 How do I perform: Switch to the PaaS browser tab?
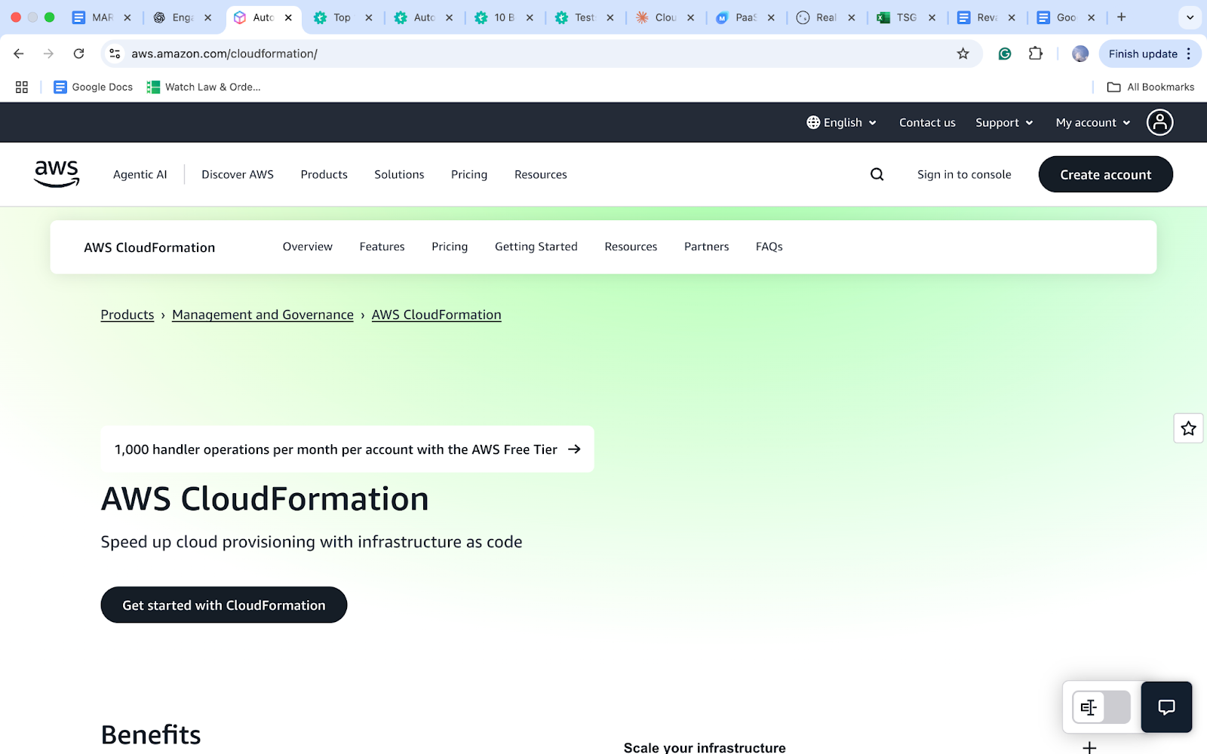[745, 17]
